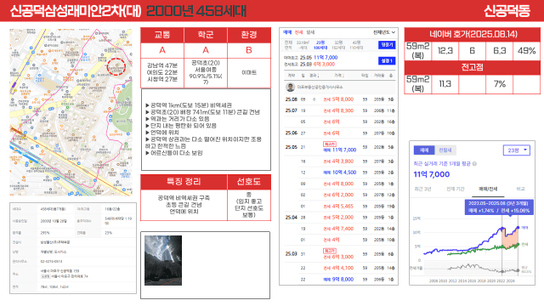This screenshot has width=544, height=306.
Task: Open the 23평 dropdown in the chart panel
Action: pos(517,150)
